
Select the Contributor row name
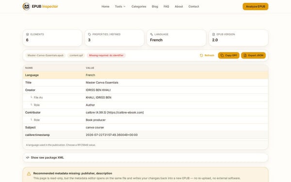(32, 113)
